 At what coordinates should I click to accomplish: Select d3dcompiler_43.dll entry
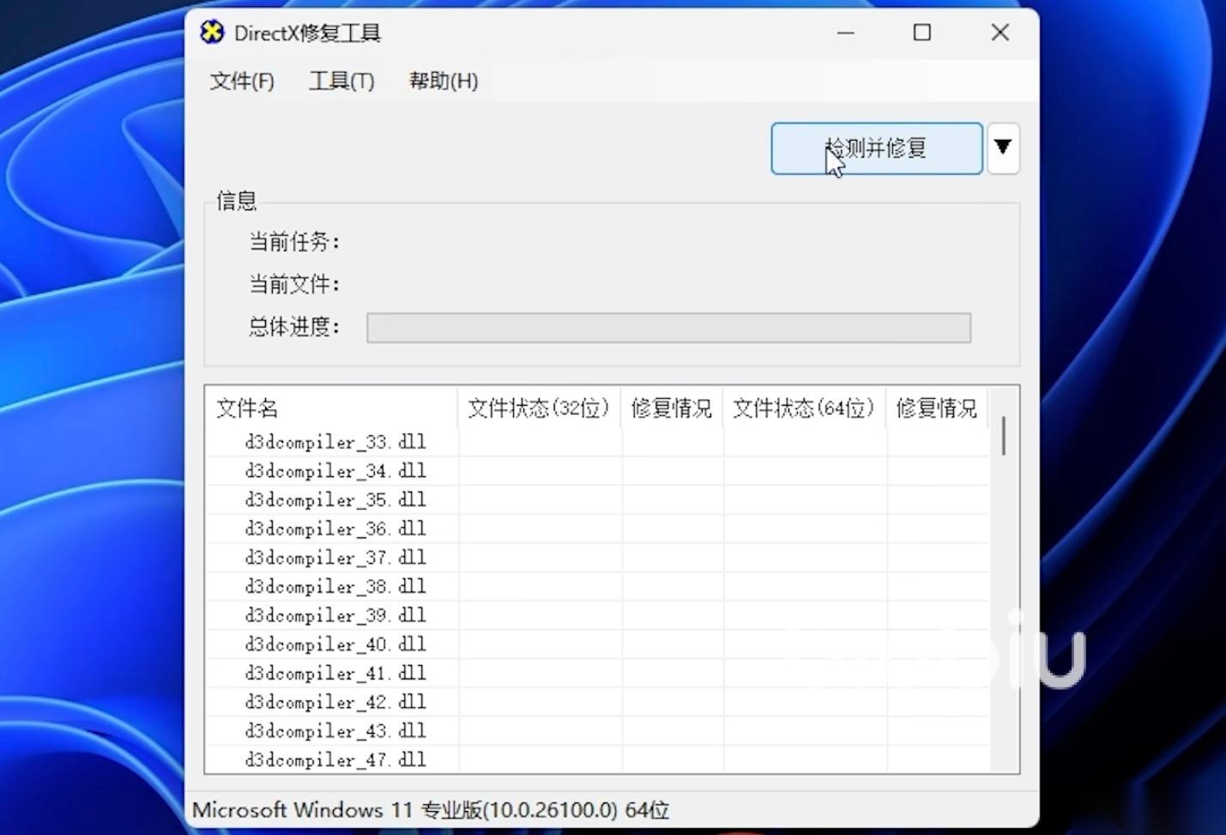(x=335, y=731)
